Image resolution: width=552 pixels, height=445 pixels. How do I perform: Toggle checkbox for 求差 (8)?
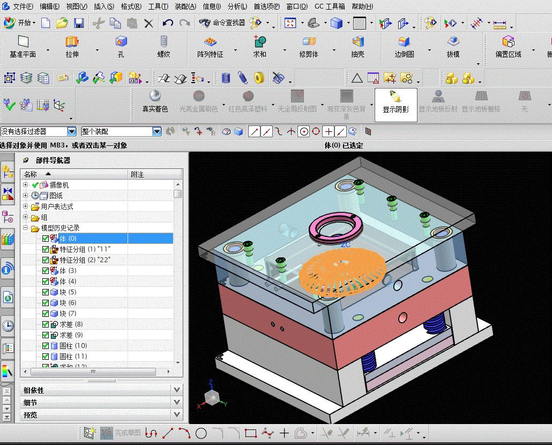coord(46,324)
